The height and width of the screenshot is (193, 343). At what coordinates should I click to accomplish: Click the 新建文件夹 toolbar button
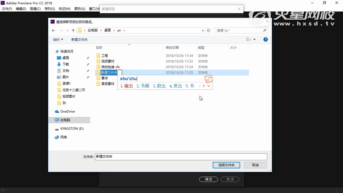[x=79, y=39]
